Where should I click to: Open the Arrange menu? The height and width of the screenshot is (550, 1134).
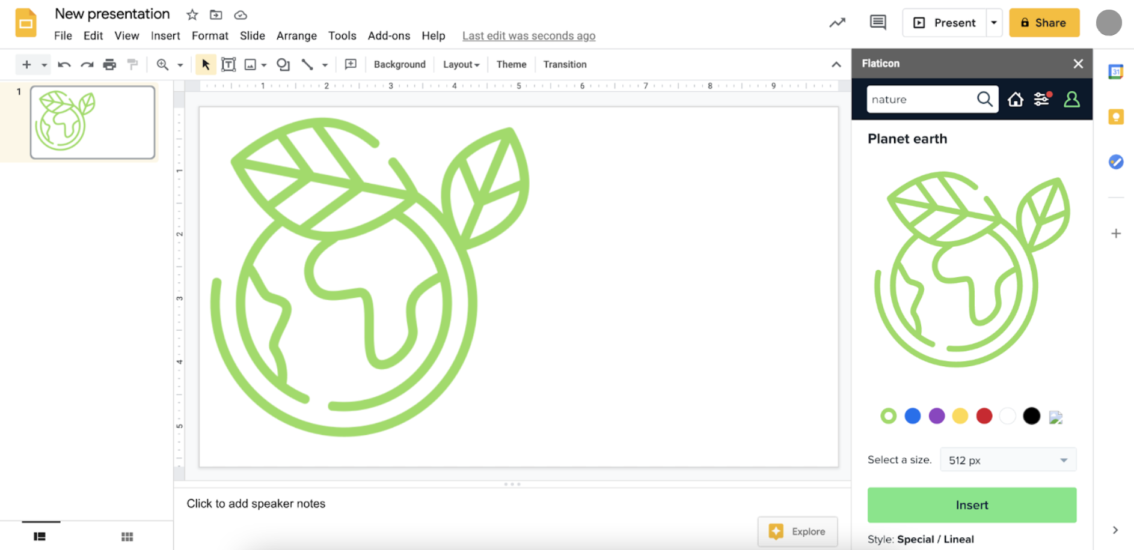click(296, 35)
